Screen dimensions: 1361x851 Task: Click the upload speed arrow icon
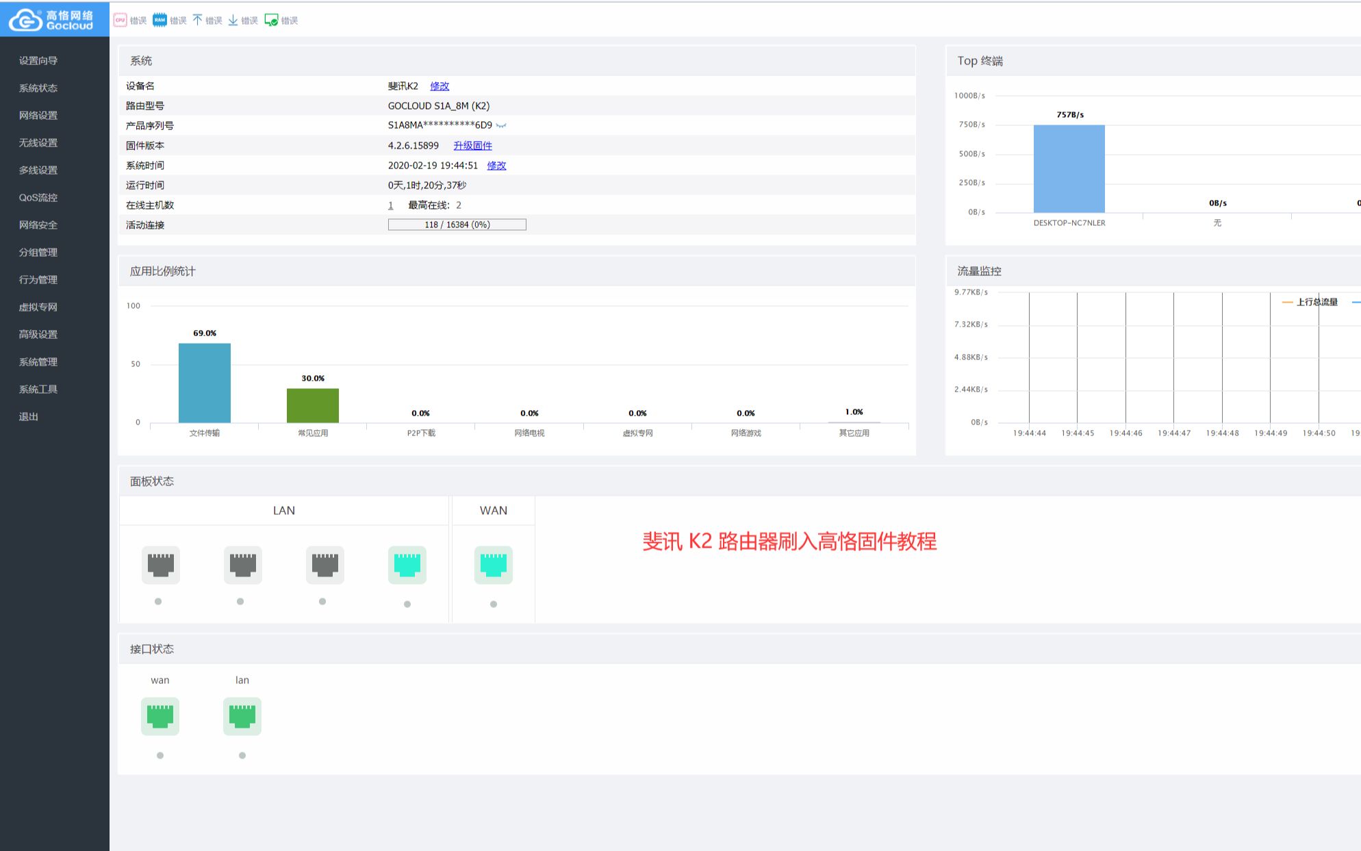coord(197,20)
